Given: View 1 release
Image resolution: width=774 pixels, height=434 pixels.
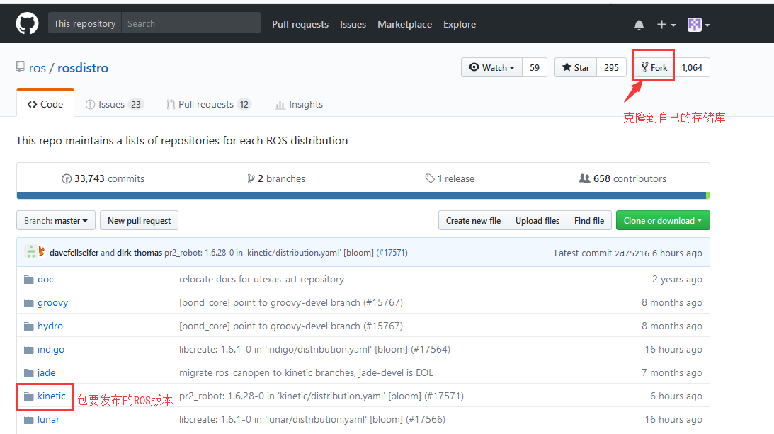Looking at the screenshot, I should click(450, 178).
